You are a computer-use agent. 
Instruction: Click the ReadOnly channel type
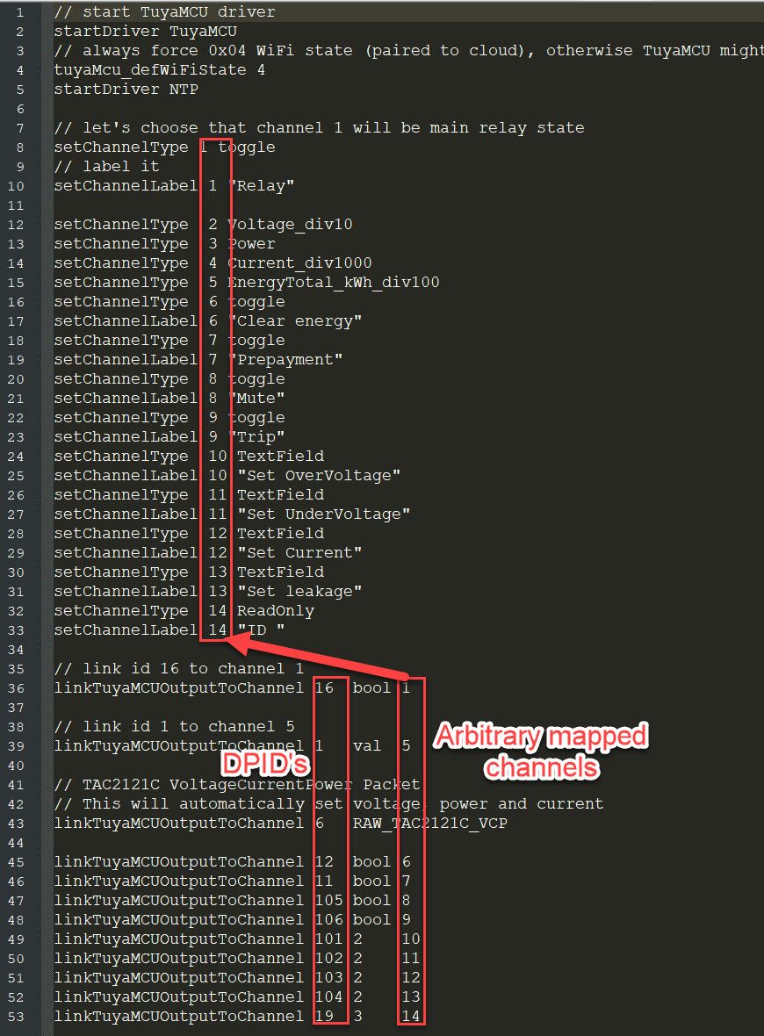click(276, 610)
